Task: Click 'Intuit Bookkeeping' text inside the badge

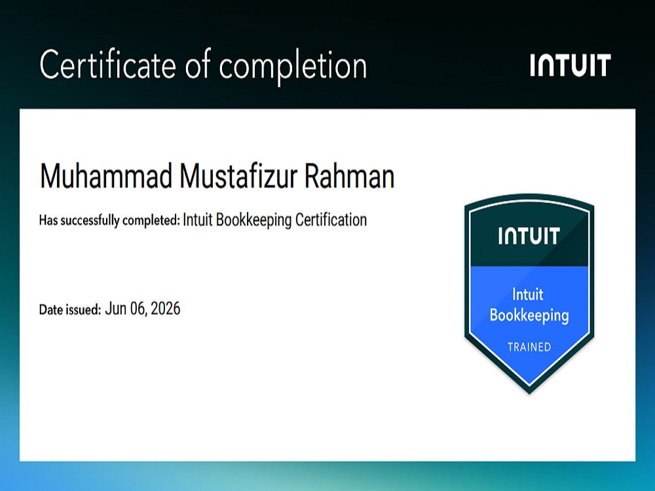Action: click(529, 305)
